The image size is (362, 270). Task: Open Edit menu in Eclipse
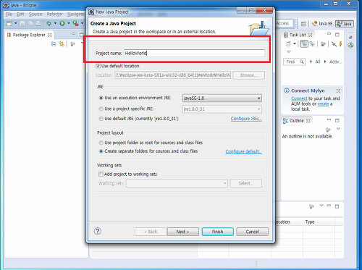pos(20,14)
